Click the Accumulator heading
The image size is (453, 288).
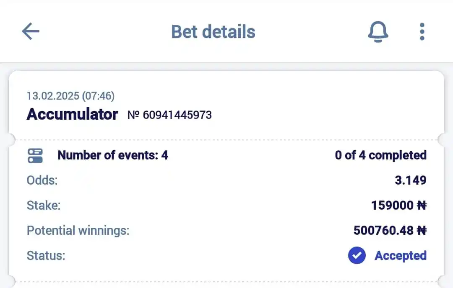coord(72,114)
